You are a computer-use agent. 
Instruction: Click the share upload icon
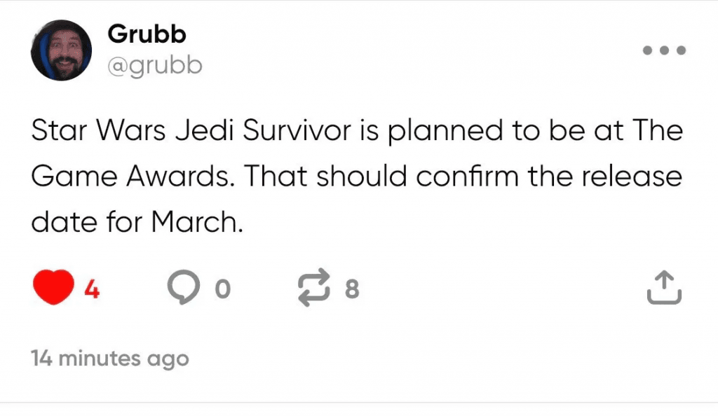coord(663,287)
